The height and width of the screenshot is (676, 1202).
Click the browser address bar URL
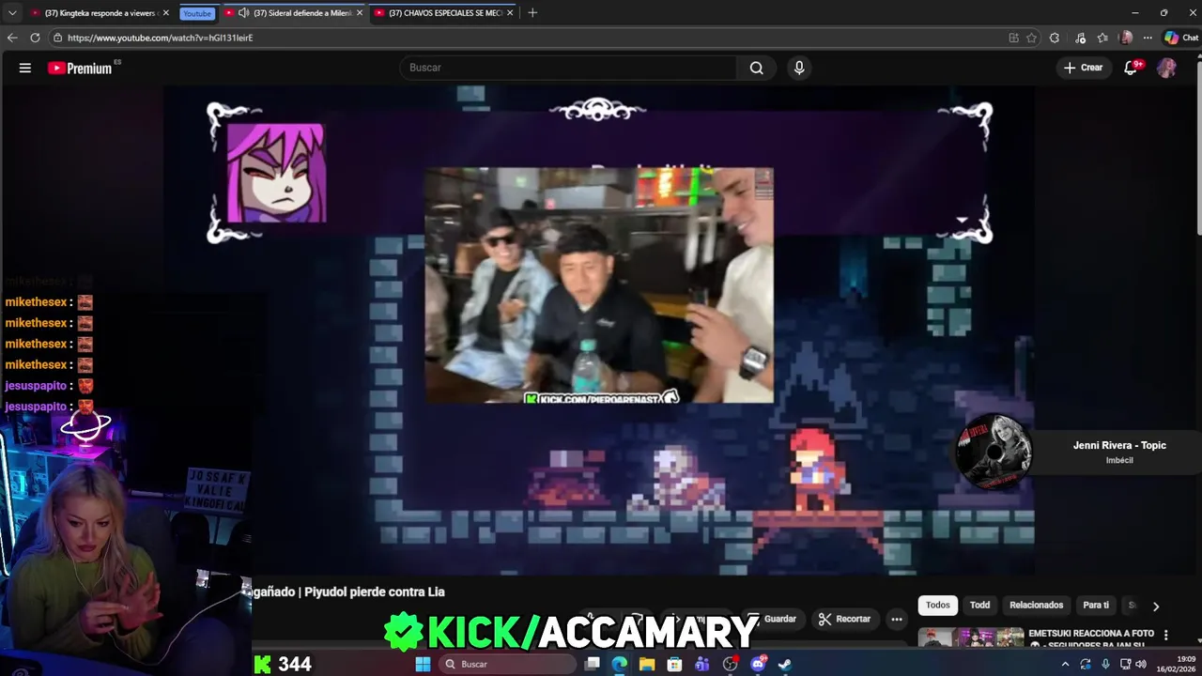click(x=160, y=38)
